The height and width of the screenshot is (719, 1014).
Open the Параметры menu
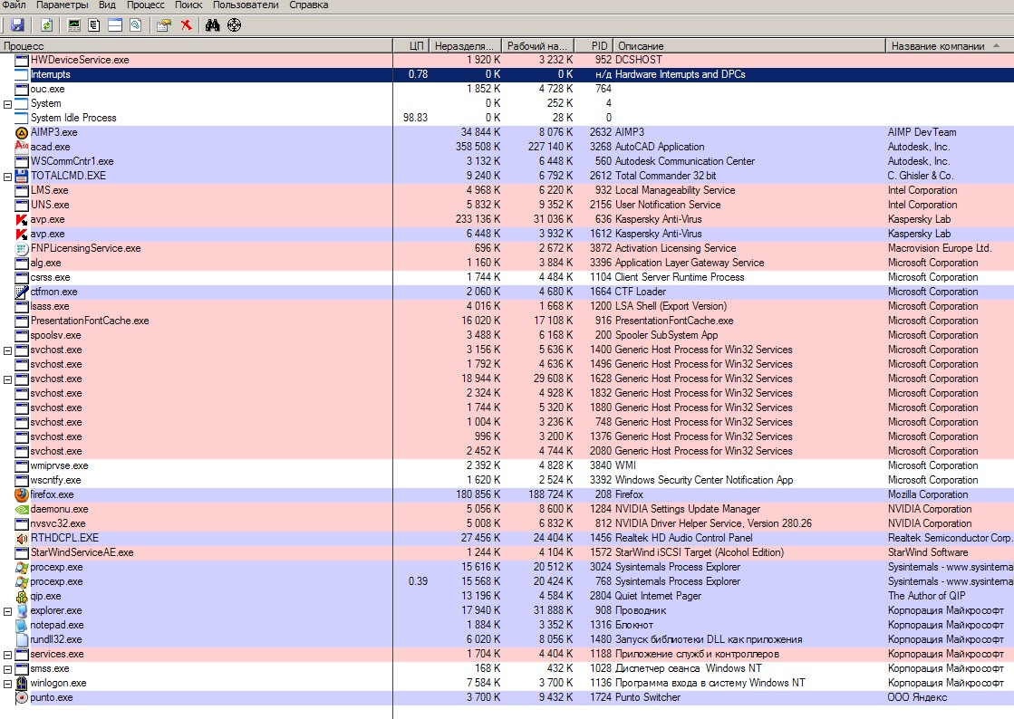[x=63, y=5]
